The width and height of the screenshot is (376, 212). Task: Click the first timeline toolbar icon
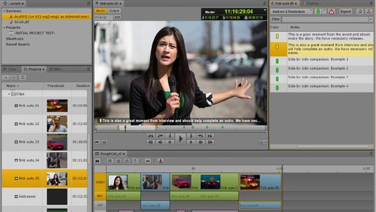[x=97, y=161]
